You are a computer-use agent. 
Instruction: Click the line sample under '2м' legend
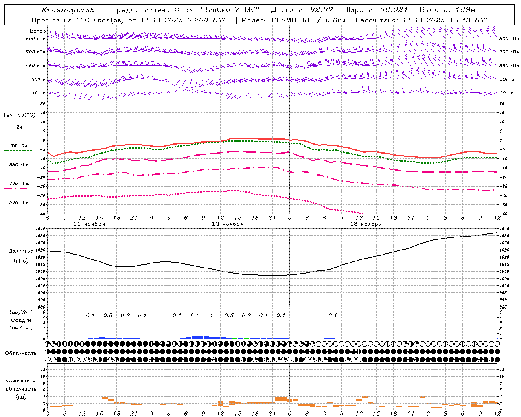coord(19,132)
